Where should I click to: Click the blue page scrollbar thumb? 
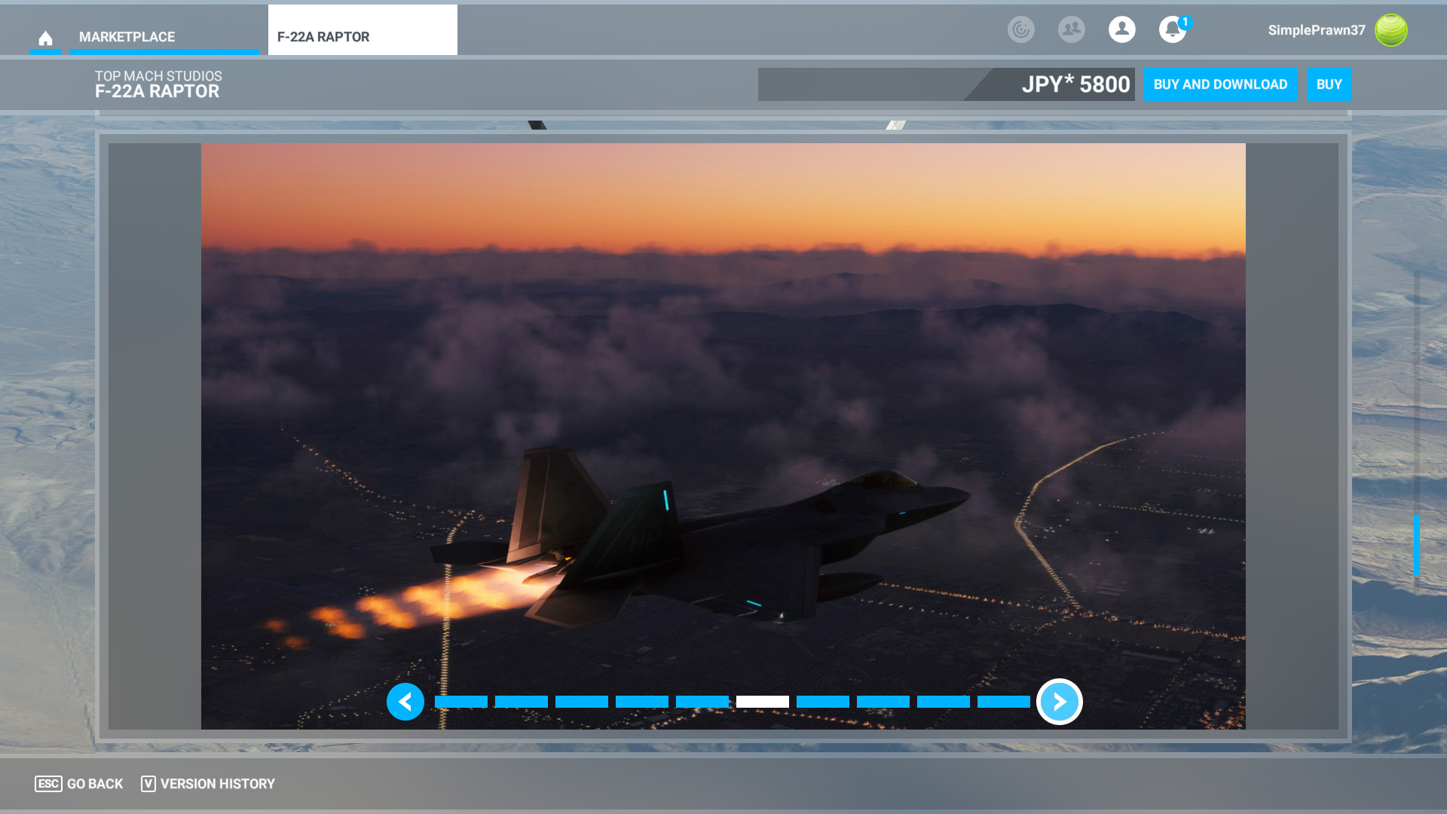point(1416,545)
